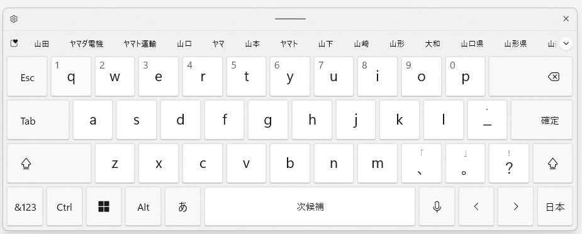The image size is (582, 234).
Task: Tap the p key
Action: pos(465,76)
